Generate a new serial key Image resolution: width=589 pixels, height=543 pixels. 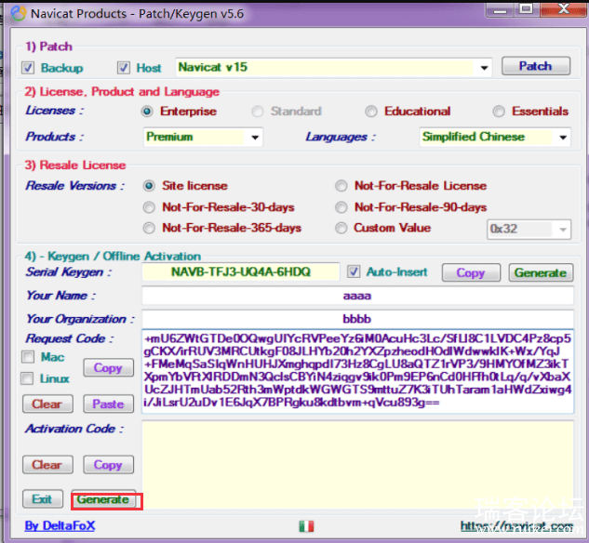pos(541,272)
